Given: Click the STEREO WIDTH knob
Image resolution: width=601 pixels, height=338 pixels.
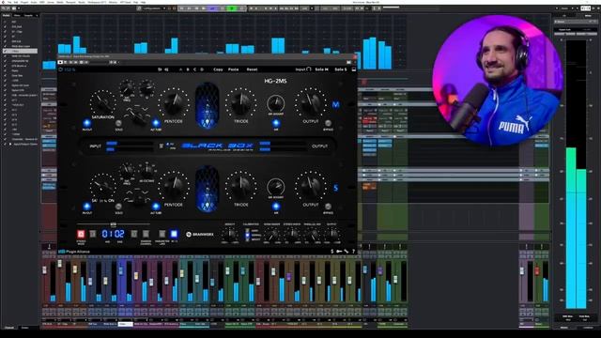Looking at the screenshot, I should (292, 234).
